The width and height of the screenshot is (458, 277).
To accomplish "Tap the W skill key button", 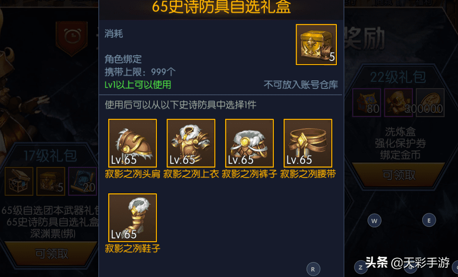I will pos(374,221).
